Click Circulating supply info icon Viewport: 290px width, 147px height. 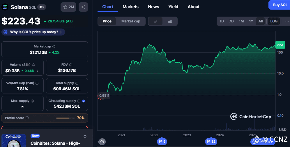pyautogui.click(x=79, y=101)
